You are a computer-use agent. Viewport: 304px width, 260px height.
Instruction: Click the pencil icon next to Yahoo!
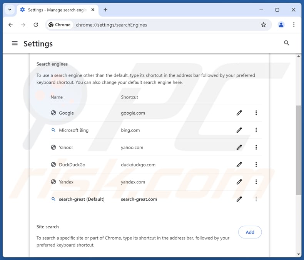pyautogui.click(x=239, y=147)
